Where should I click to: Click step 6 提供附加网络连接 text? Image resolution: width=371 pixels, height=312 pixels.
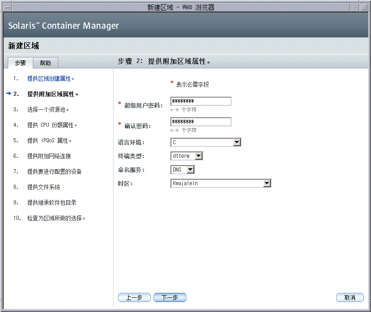(x=49, y=156)
